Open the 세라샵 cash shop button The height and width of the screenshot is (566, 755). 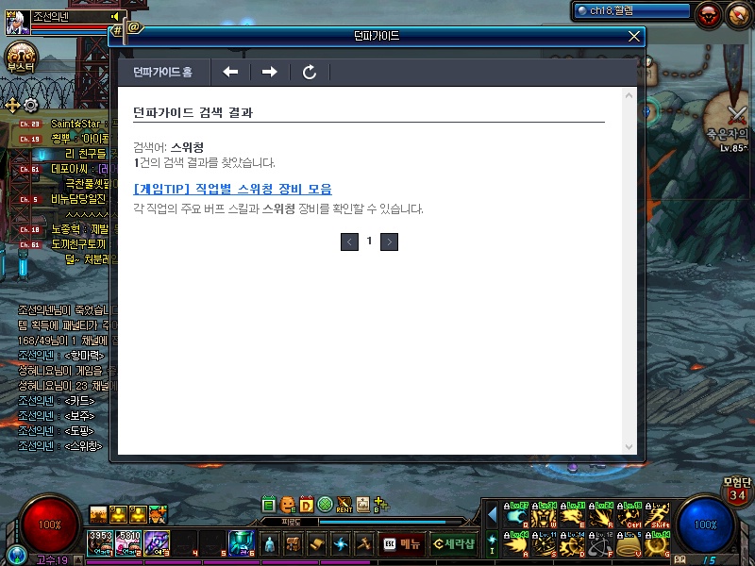[x=454, y=544]
